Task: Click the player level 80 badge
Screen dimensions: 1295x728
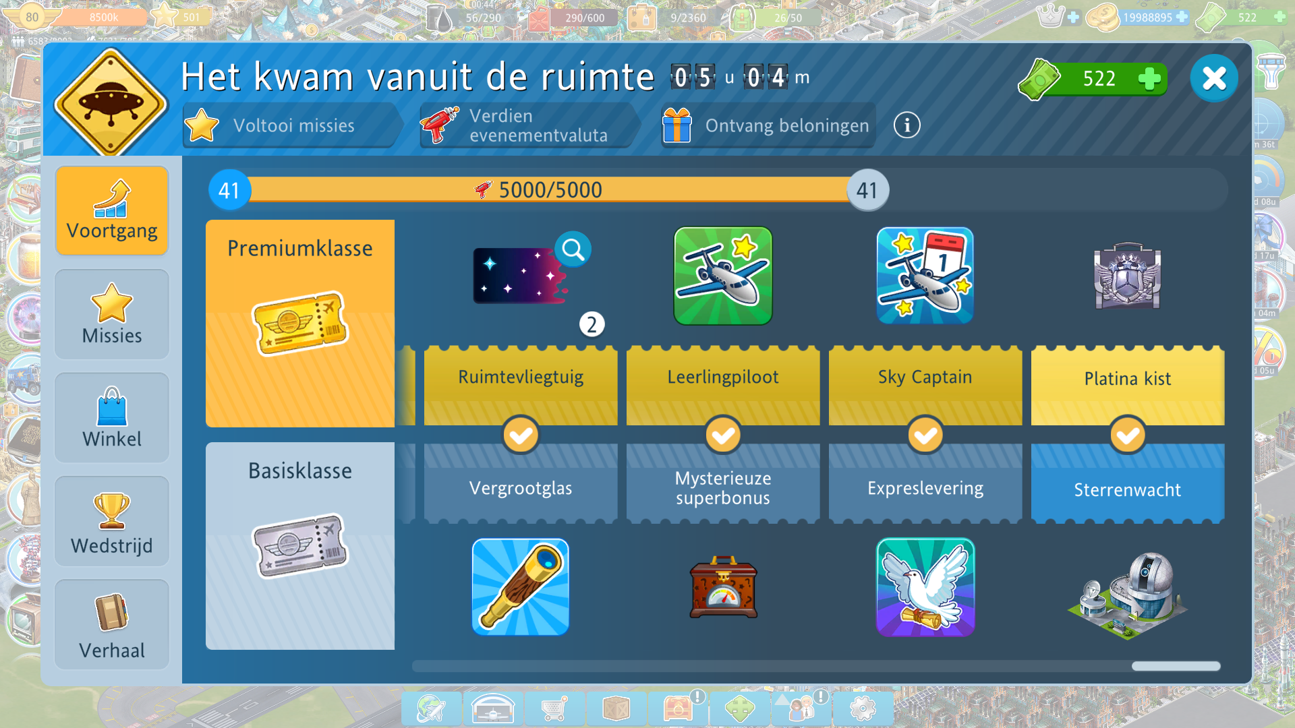Action: [x=32, y=17]
